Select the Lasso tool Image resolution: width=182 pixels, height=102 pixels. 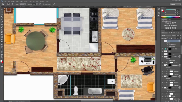coord(2,14)
